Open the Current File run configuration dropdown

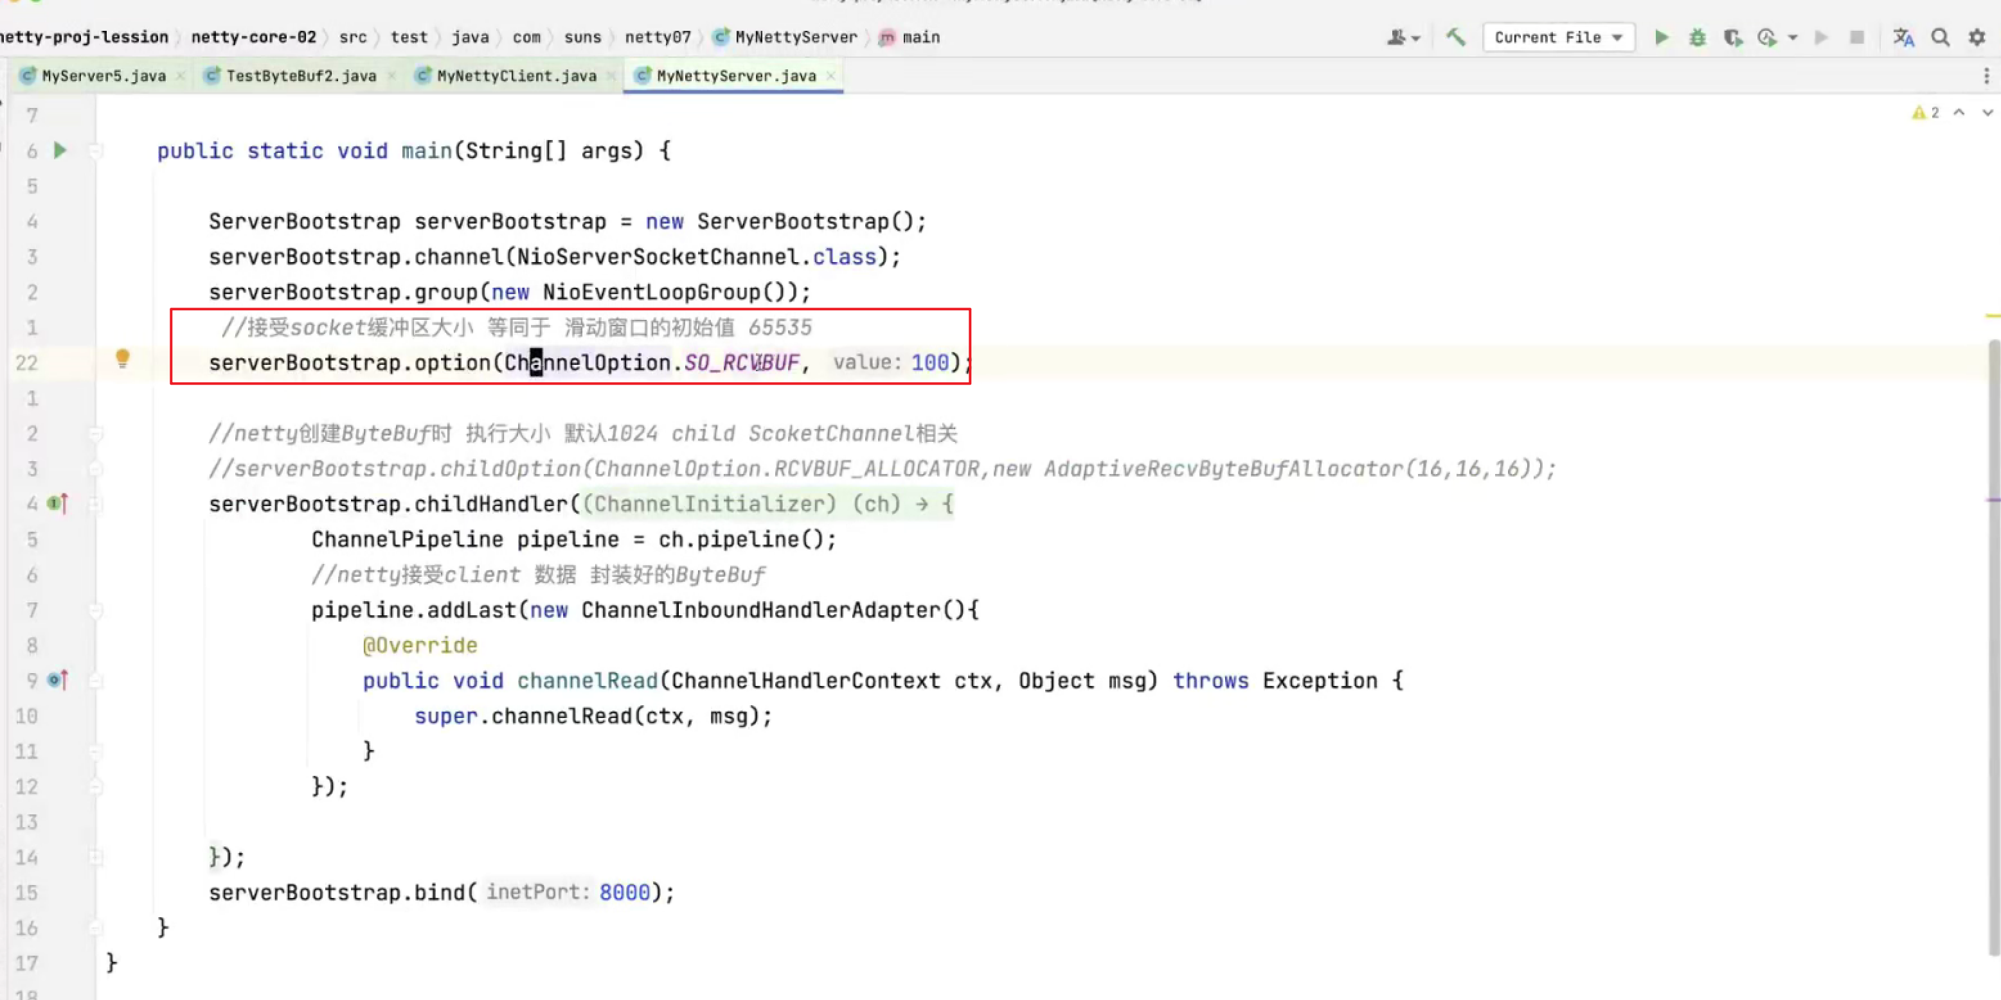click(1558, 37)
